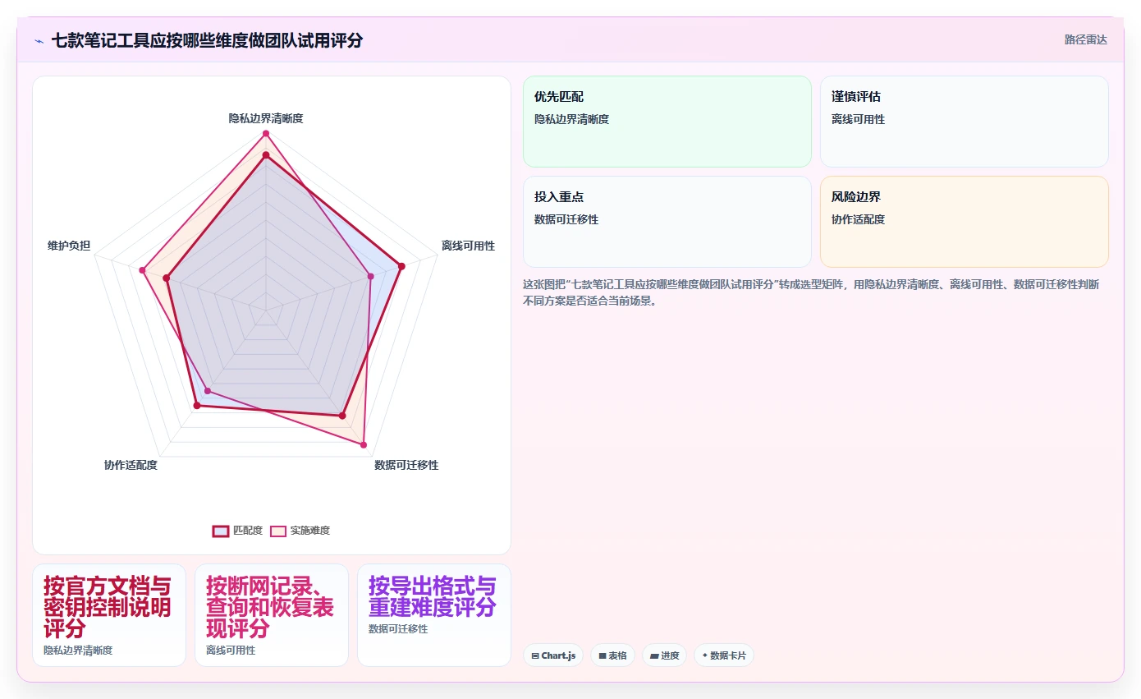Select the 进度 chip
Viewport: 1141px width, 699px height.
[x=664, y=655]
